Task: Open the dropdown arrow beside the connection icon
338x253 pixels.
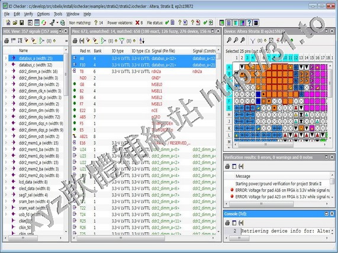Action: click(57, 22)
